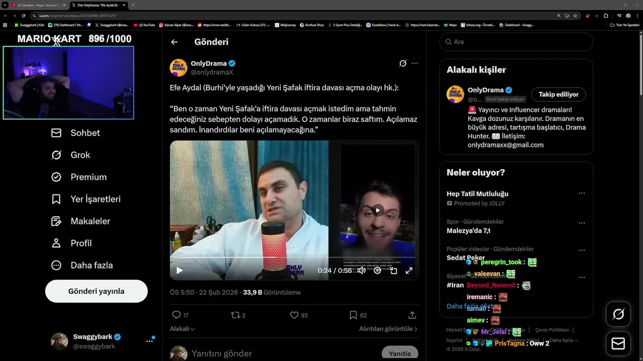643x361 pixels.
Task: Open Tüm Yer İşaretleri folder
Action: tap(624, 25)
